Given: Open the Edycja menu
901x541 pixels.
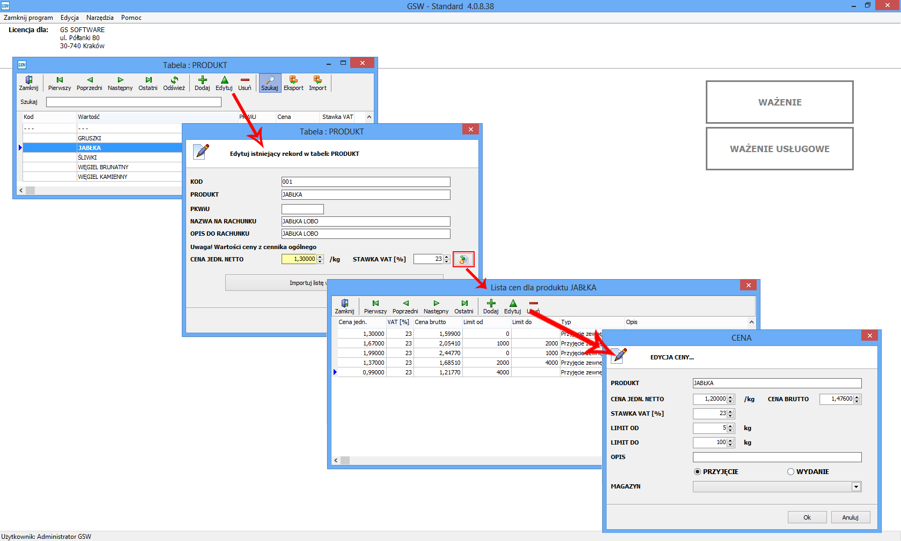Looking at the screenshot, I should (70, 18).
